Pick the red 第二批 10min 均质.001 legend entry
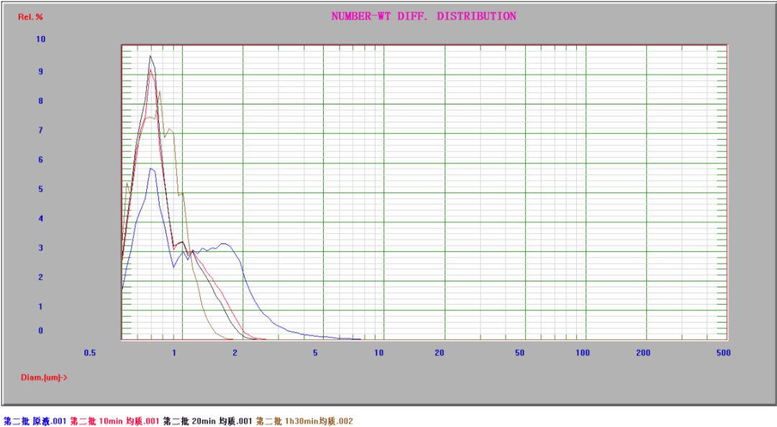The height and width of the screenshot is (427, 777). [x=114, y=421]
